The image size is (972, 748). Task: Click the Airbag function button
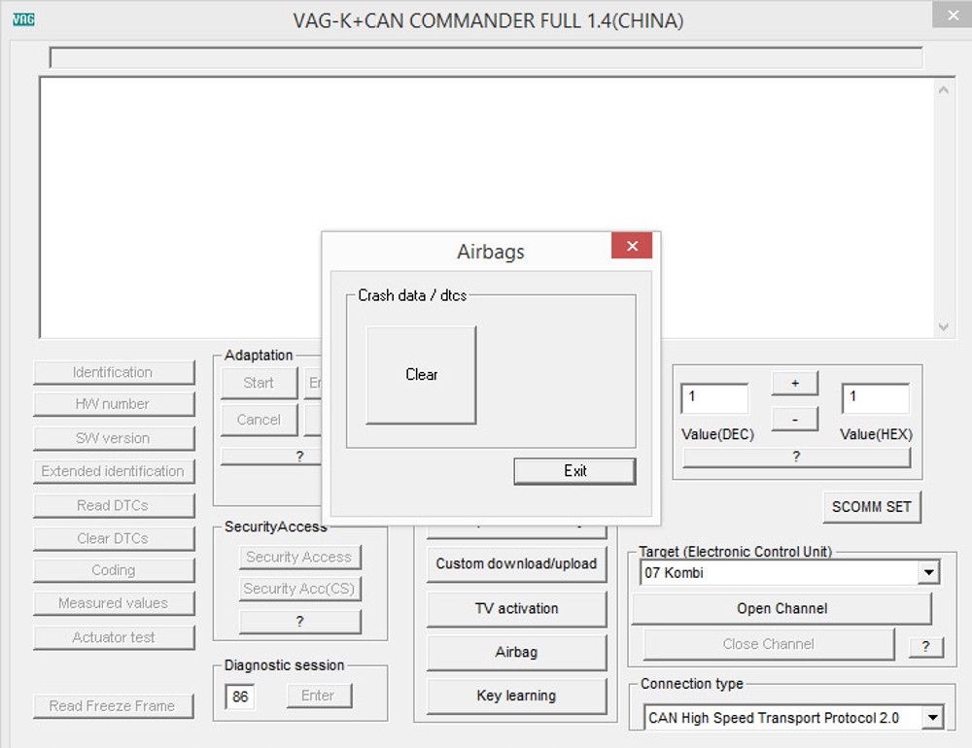click(516, 653)
